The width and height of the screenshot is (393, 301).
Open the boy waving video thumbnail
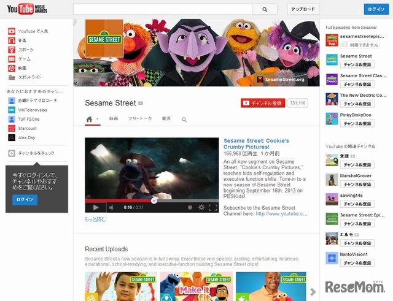coord(121,286)
